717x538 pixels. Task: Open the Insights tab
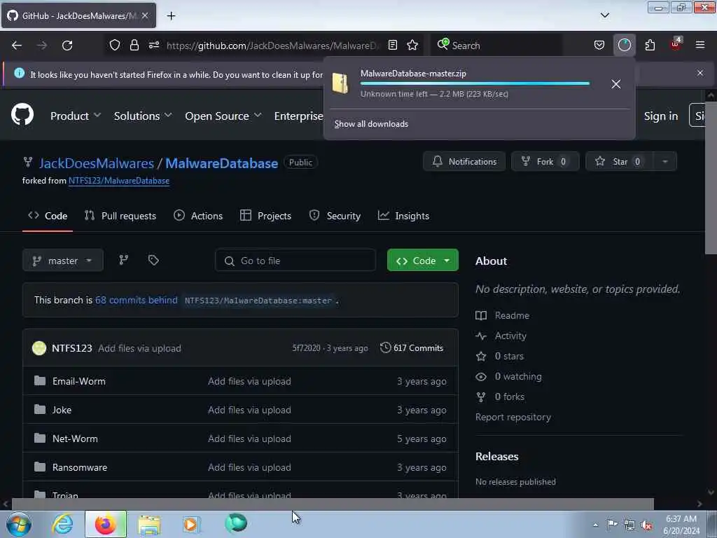pos(403,216)
